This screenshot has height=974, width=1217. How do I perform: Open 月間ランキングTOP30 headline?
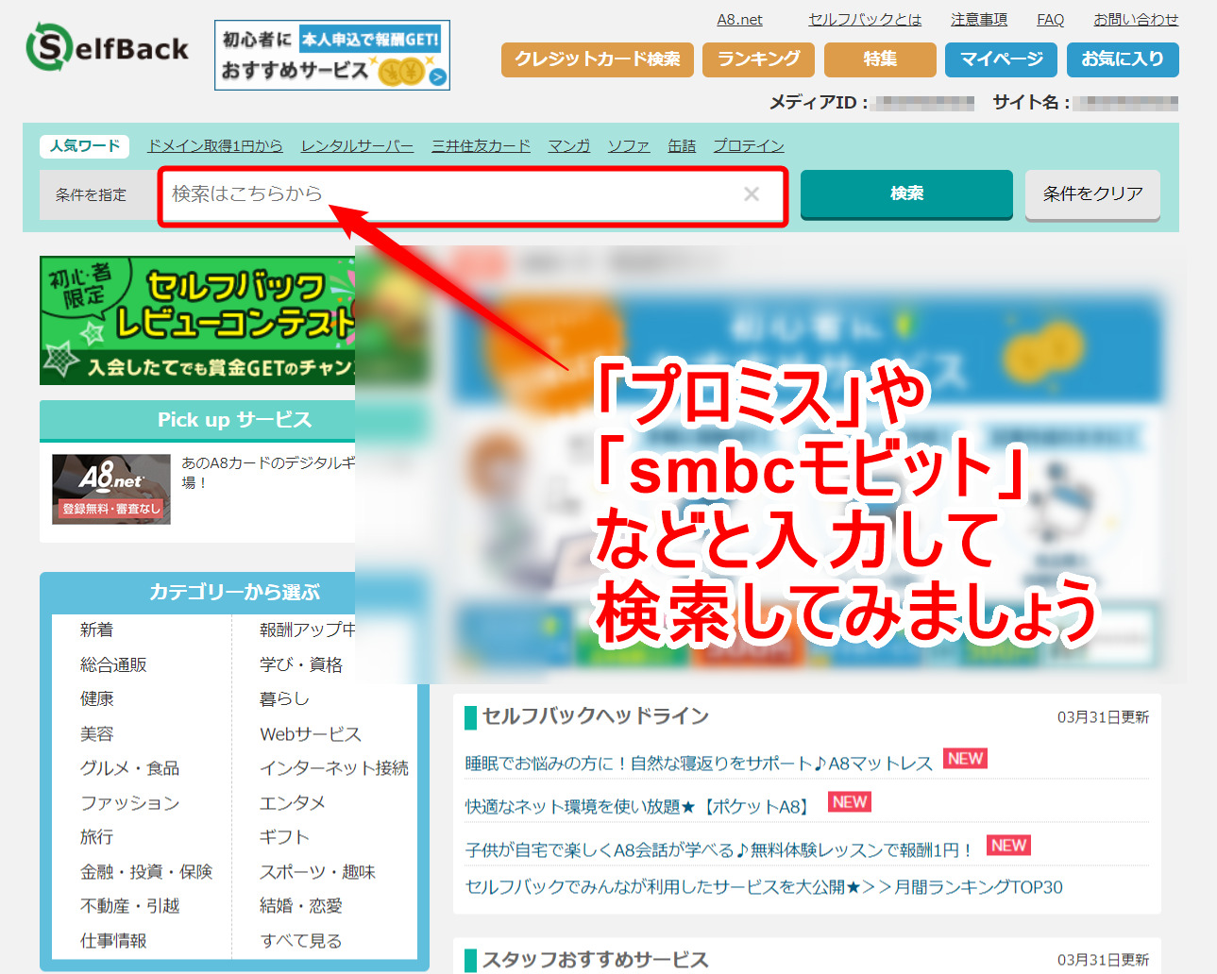pos(764,887)
